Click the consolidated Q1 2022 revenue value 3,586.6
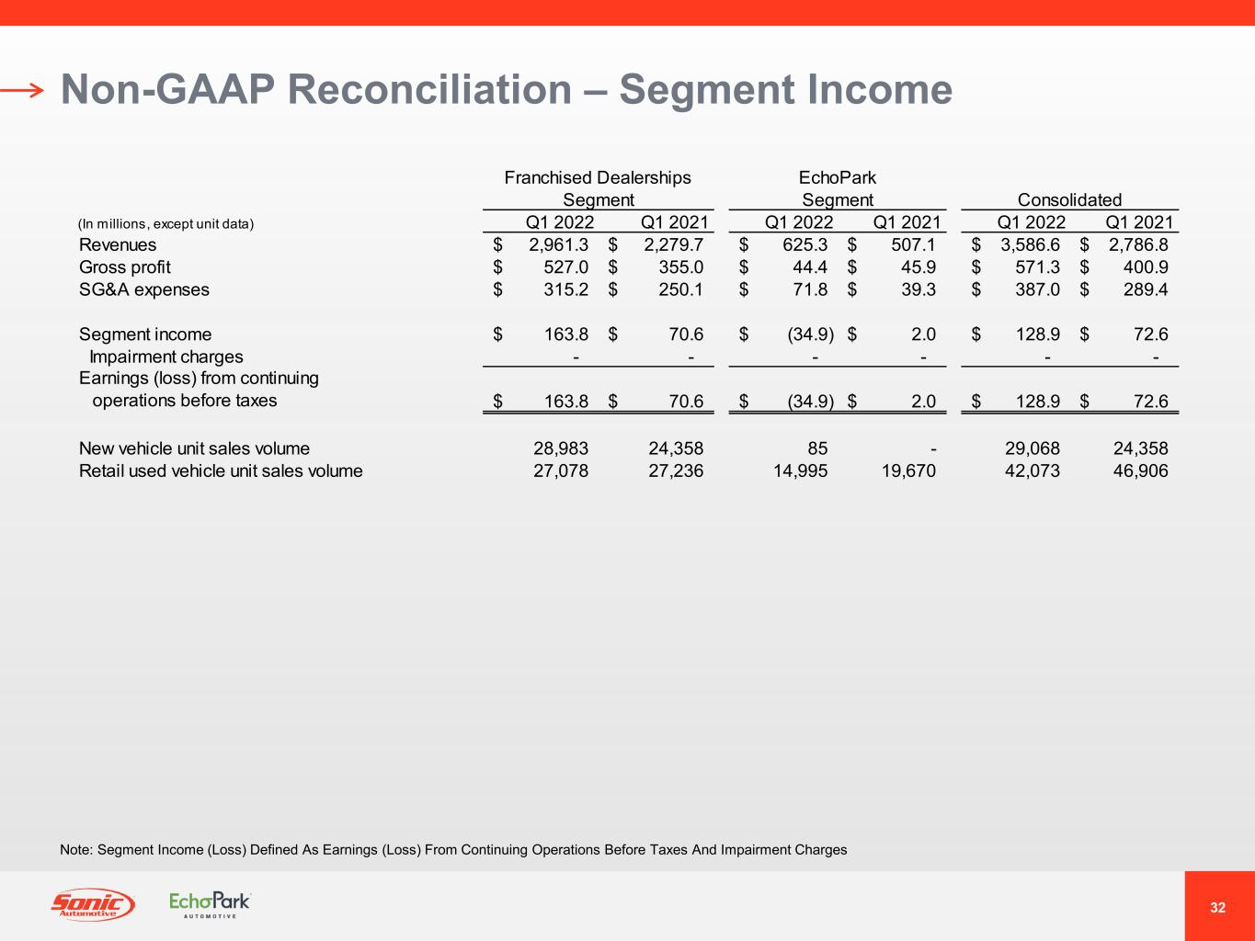The width and height of the screenshot is (1255, 941). coord(1030,245)
